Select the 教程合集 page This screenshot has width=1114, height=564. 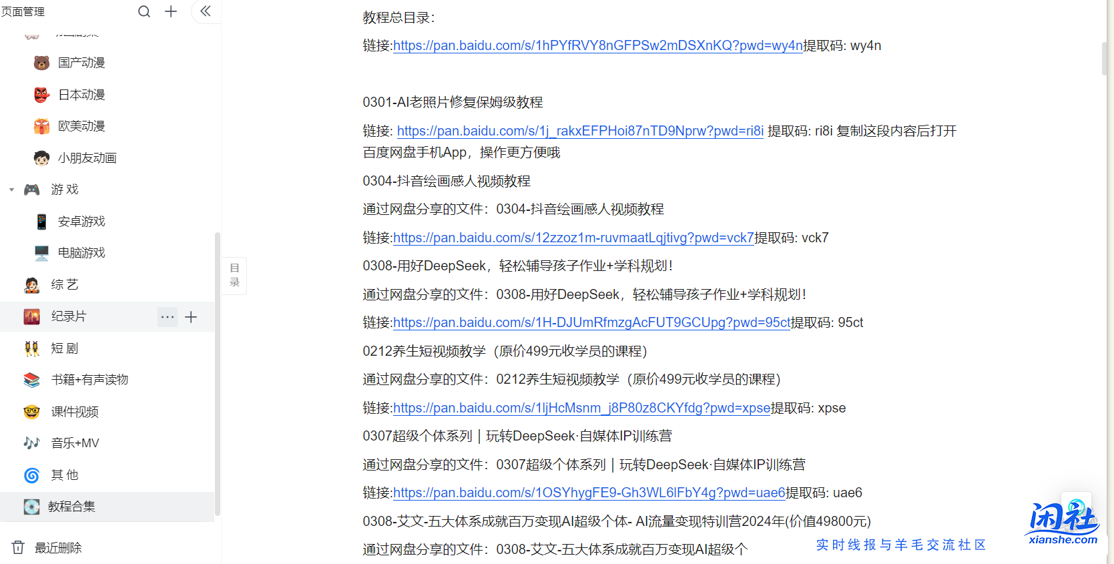(71, 507)
